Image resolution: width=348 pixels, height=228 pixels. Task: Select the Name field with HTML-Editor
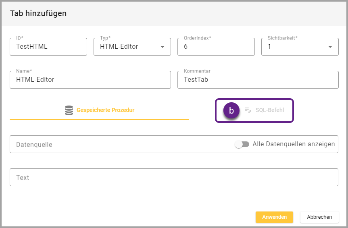[90, 80]
